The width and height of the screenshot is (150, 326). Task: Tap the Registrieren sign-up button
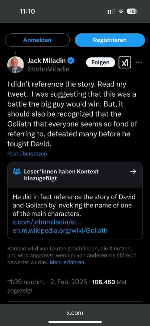[x=110, y=40]
